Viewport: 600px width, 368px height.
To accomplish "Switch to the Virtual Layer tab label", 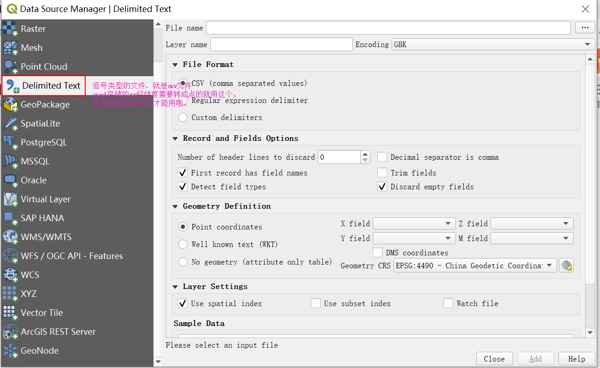I will click(x=46, y=199).
